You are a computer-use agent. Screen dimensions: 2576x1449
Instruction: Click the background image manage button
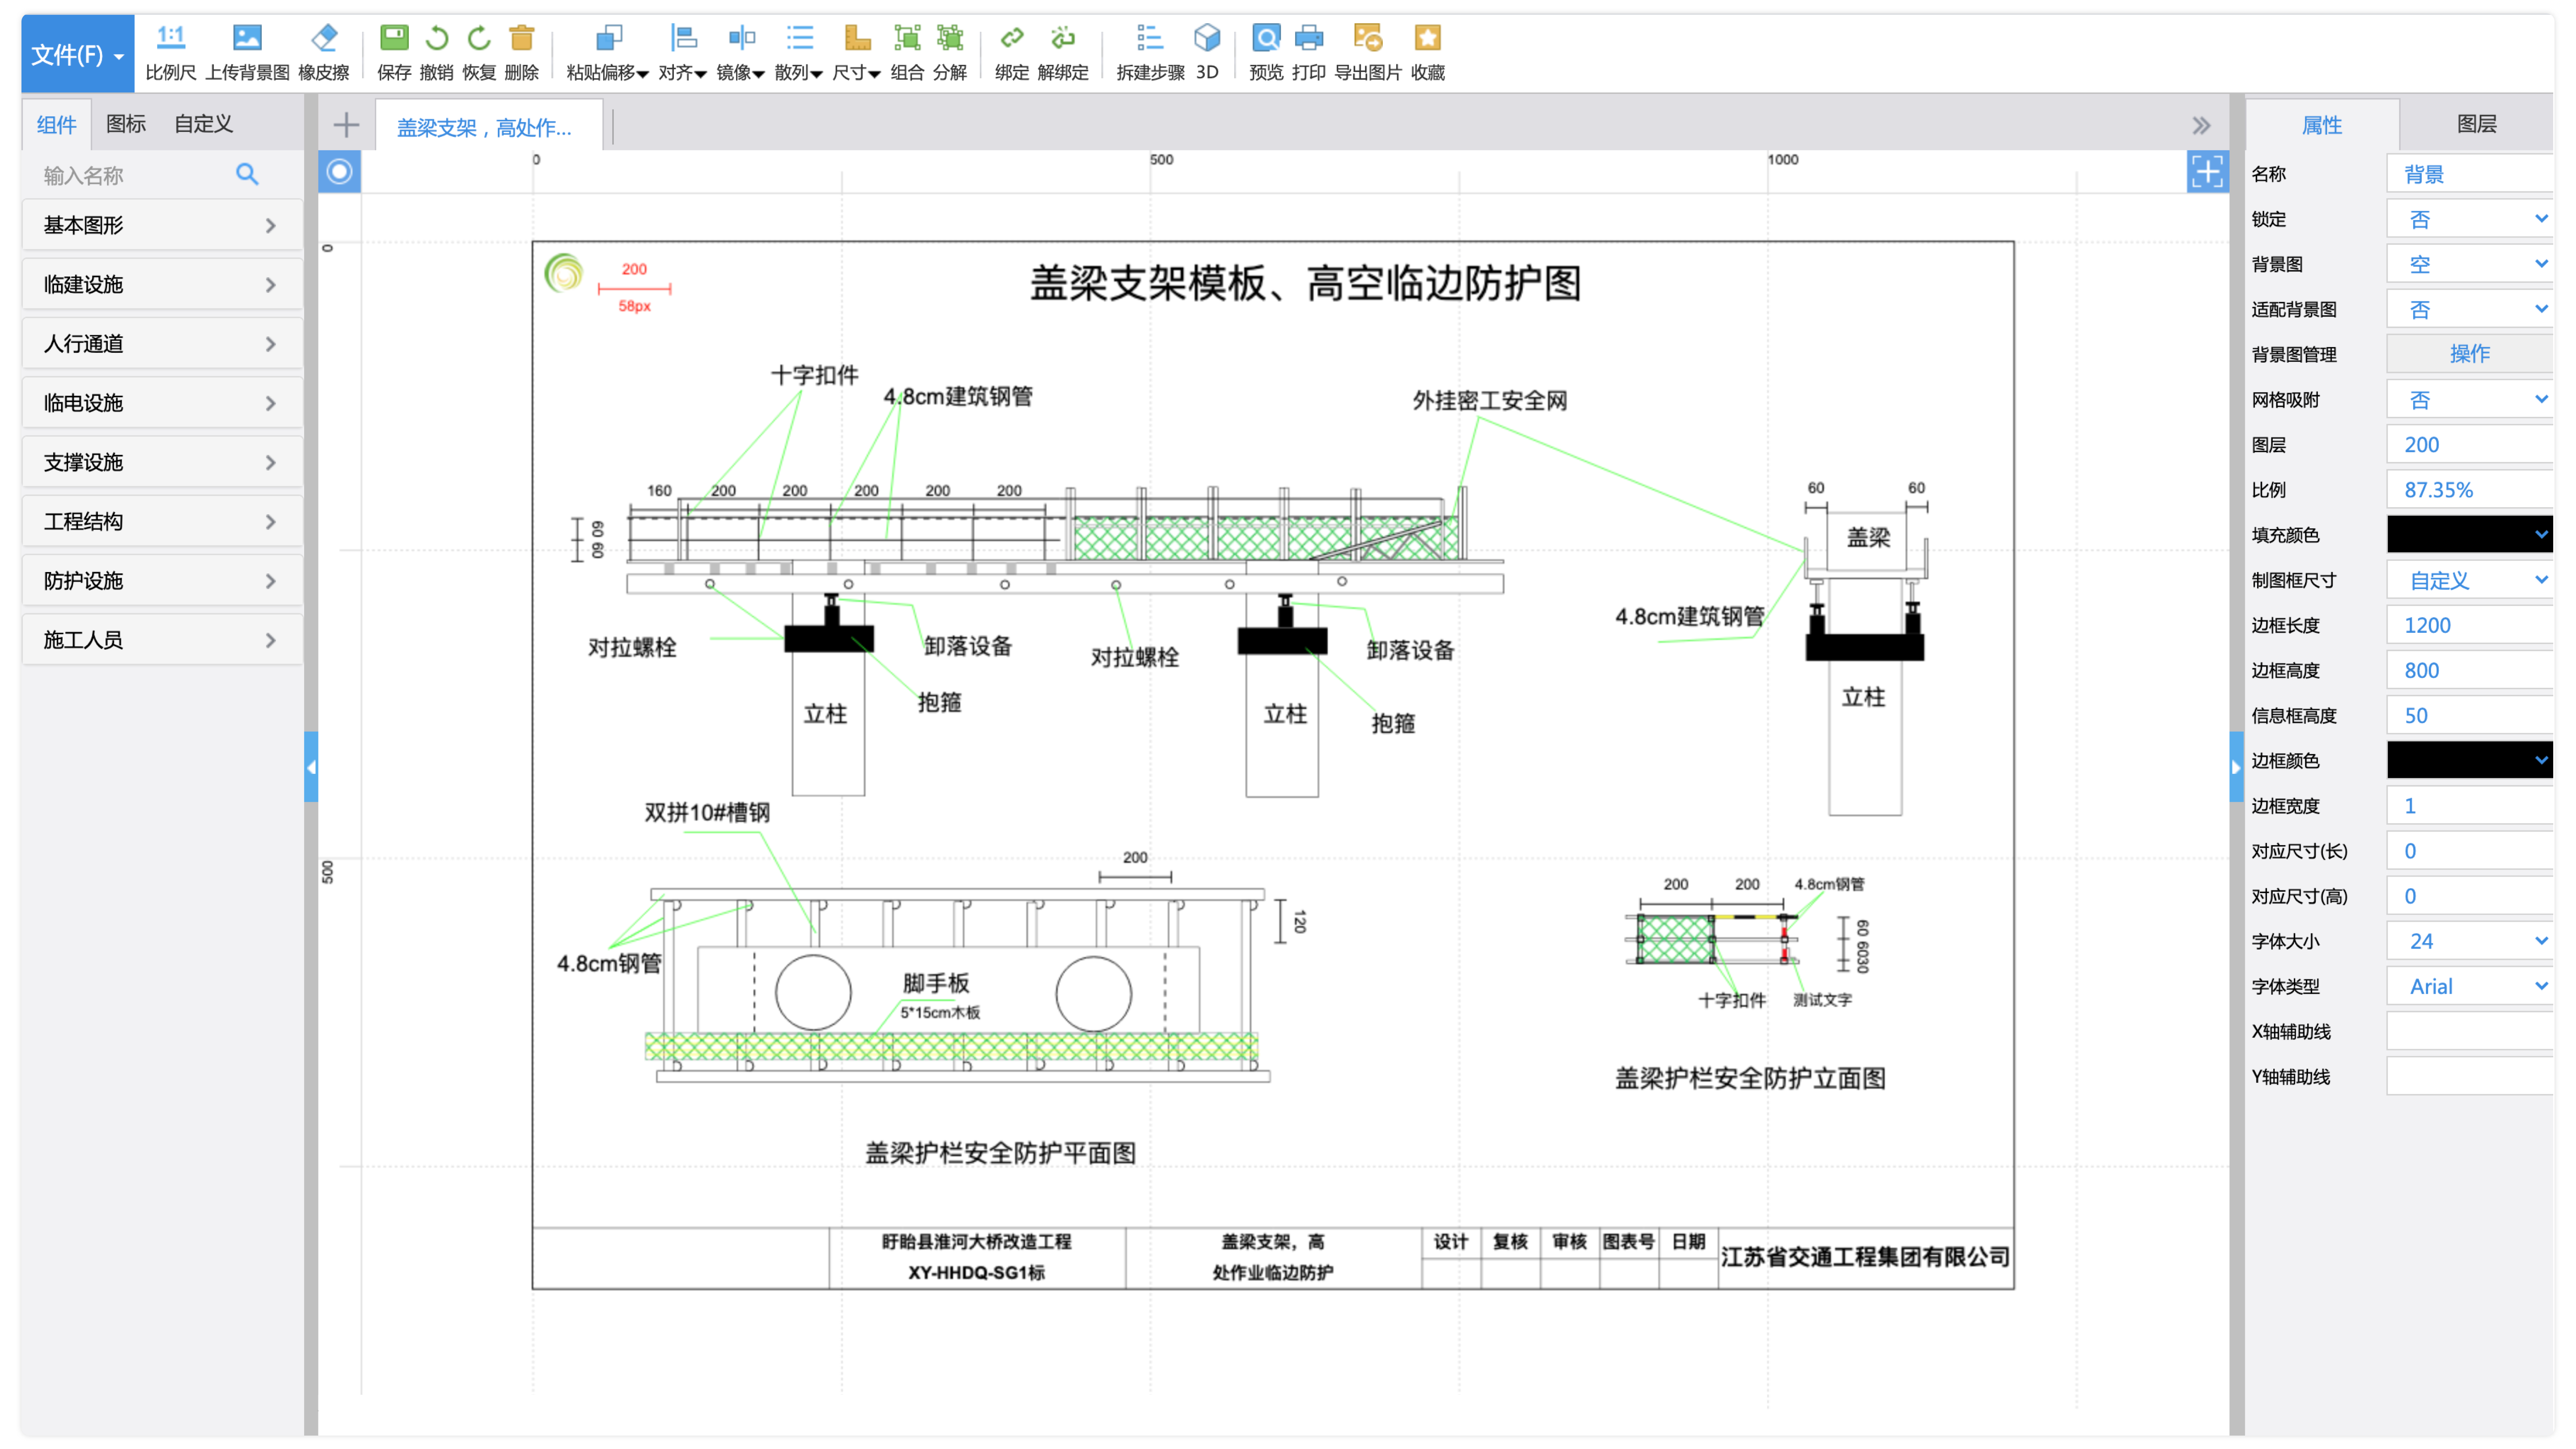coord(2469,354)
